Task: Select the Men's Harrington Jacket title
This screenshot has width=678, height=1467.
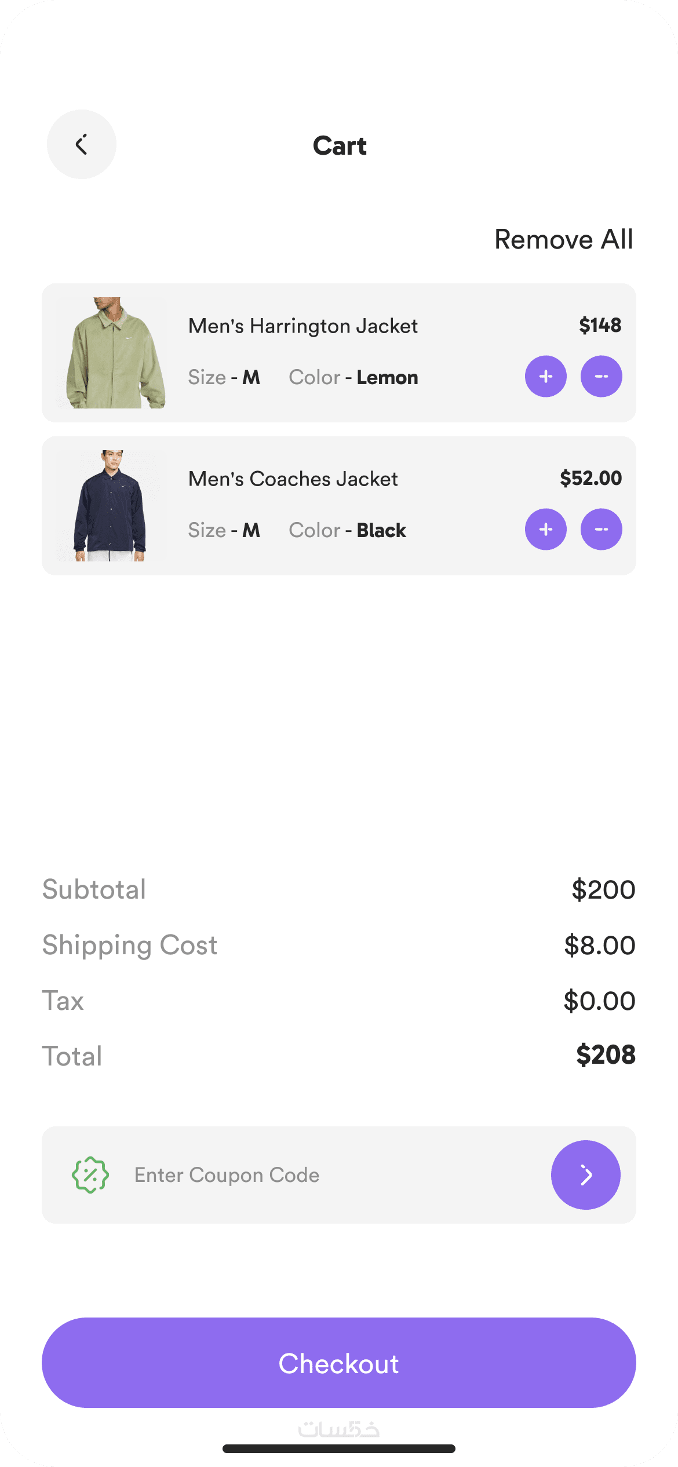Action: [x=302, y=326]
